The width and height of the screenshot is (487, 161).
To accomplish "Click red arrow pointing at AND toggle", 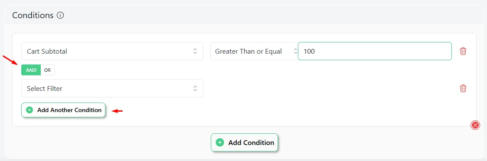I will (10, 60).
